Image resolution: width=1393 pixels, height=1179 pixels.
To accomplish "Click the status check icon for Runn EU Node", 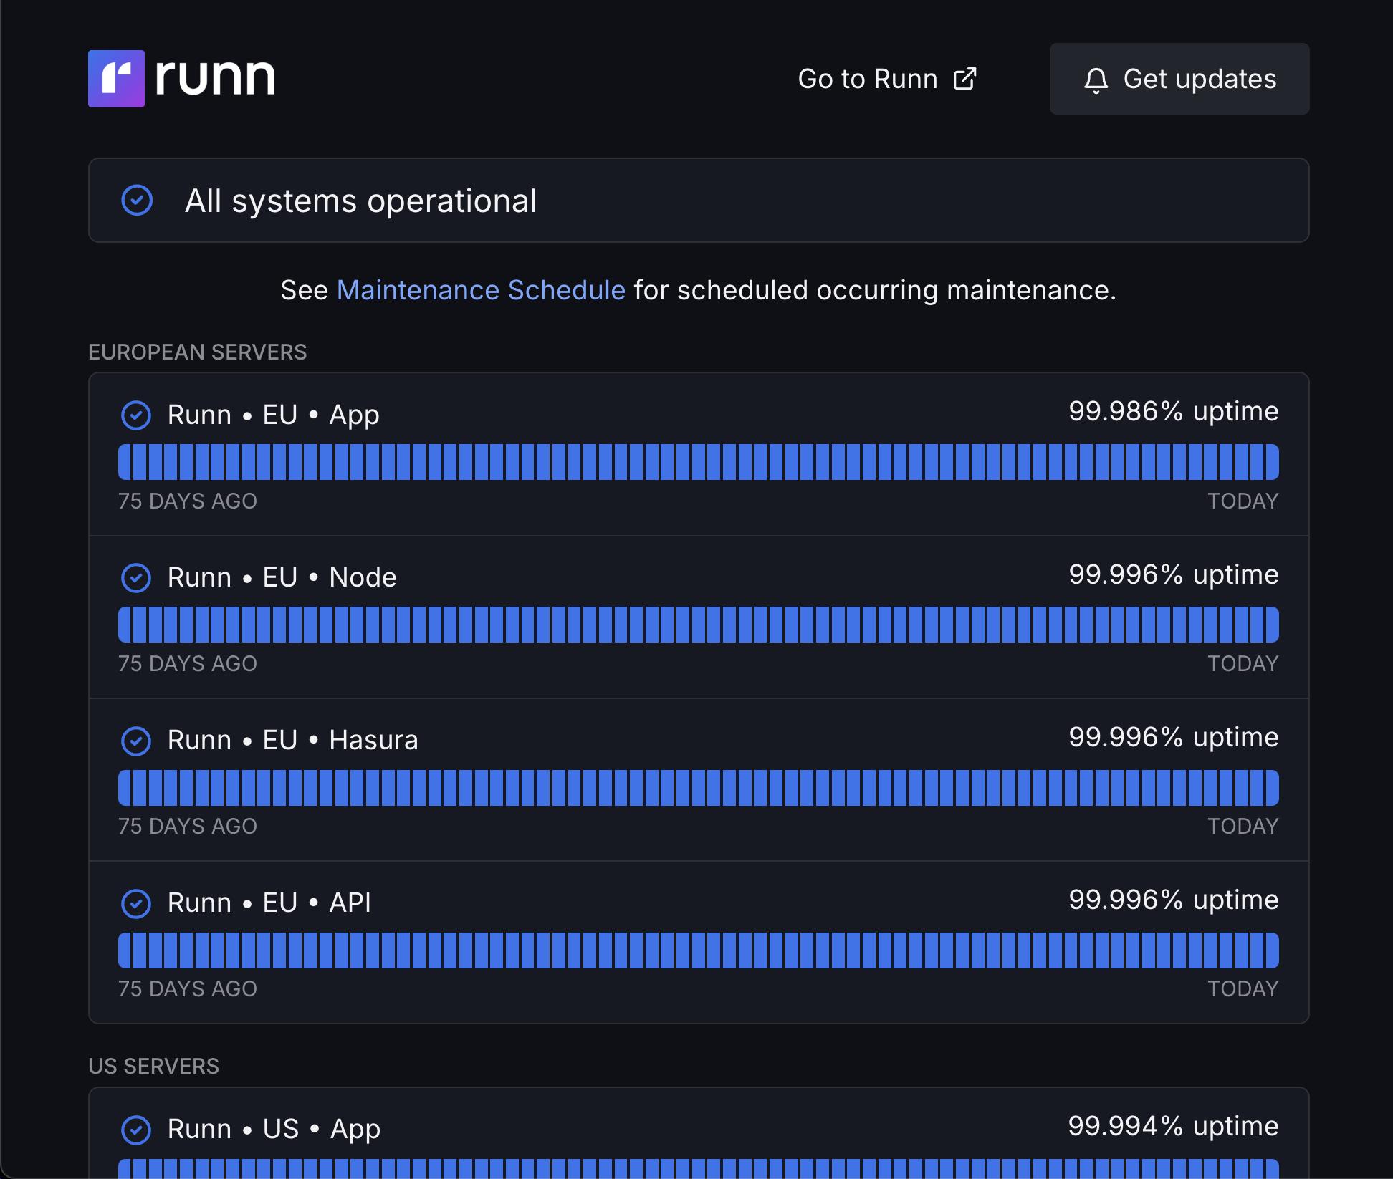I will pos(136,577).
